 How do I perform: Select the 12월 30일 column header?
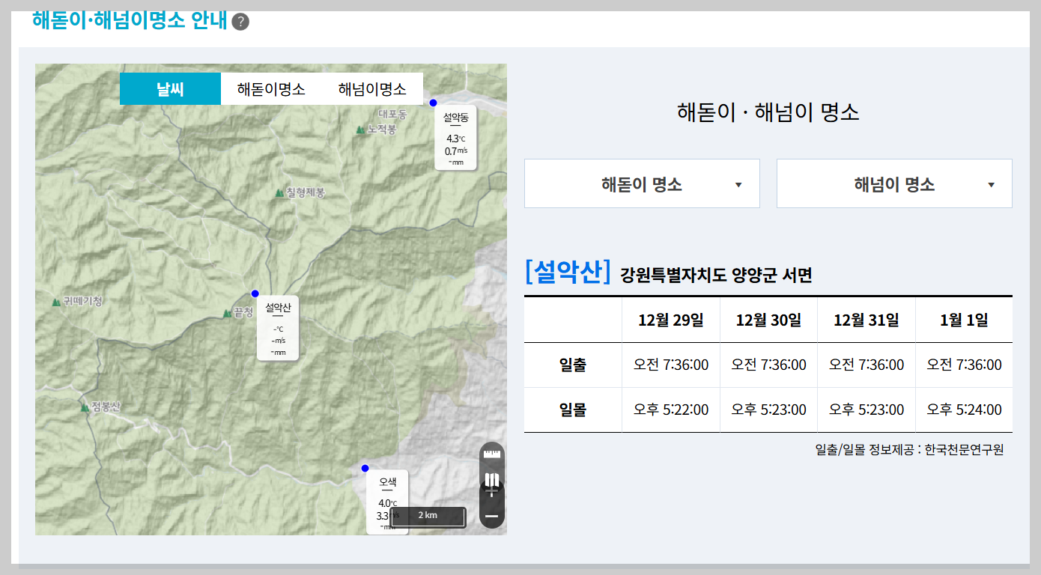click(x=768, y=320)
